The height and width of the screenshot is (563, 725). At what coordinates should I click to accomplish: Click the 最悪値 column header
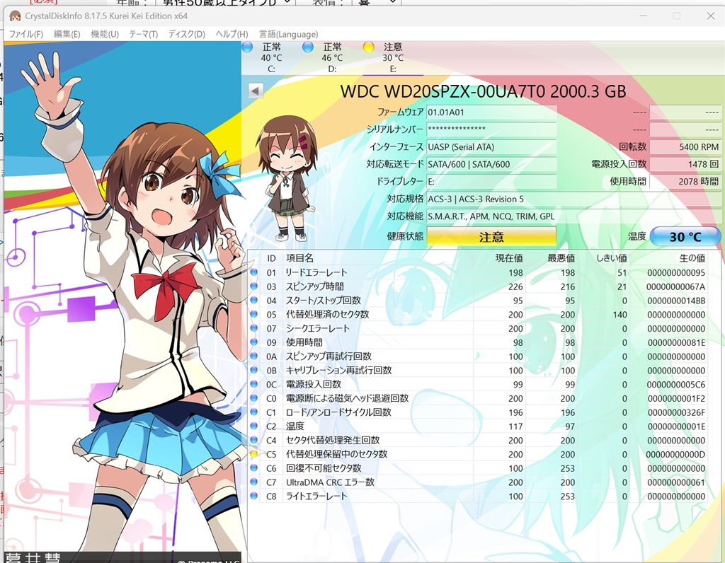561,258
